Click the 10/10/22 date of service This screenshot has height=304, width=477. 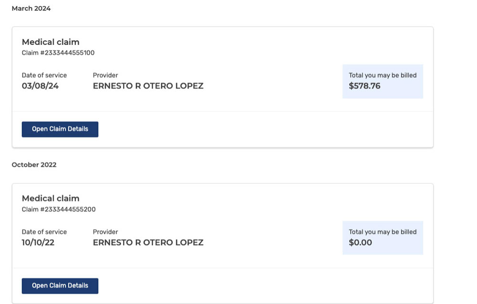(x=38, y=243)
